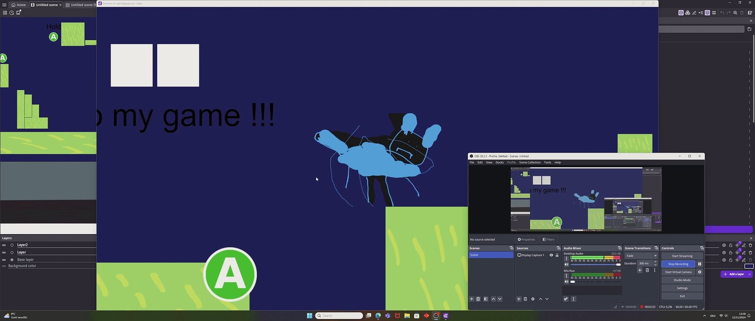The width and height of the screenshot is (755, 321).
Task: Hide Display Capture 1 source in OBS
Action: point(551,255)
